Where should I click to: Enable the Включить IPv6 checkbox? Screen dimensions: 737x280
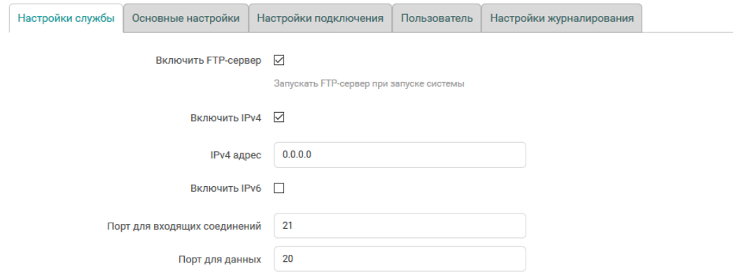(279, 188)
